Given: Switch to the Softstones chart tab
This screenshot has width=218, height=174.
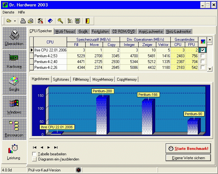Looking at the screenshot, I should [x=61, y=79].
